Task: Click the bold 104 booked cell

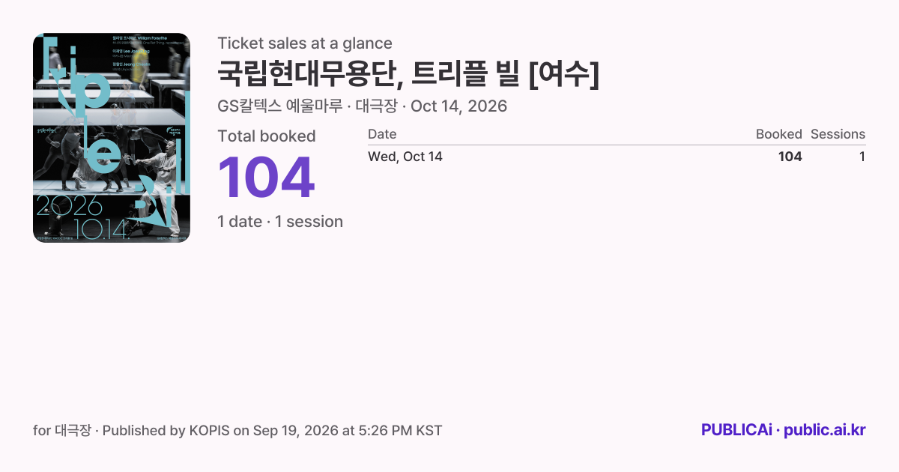Action: pos(790,157)
